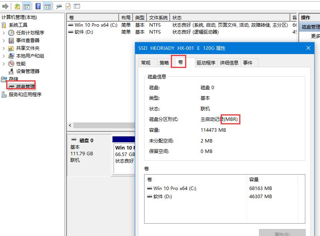Image resolution: width=320 pixels, height=236 pixels.
Task: Toggle the show/hide console tree icon
Action: tap(27, 6)
